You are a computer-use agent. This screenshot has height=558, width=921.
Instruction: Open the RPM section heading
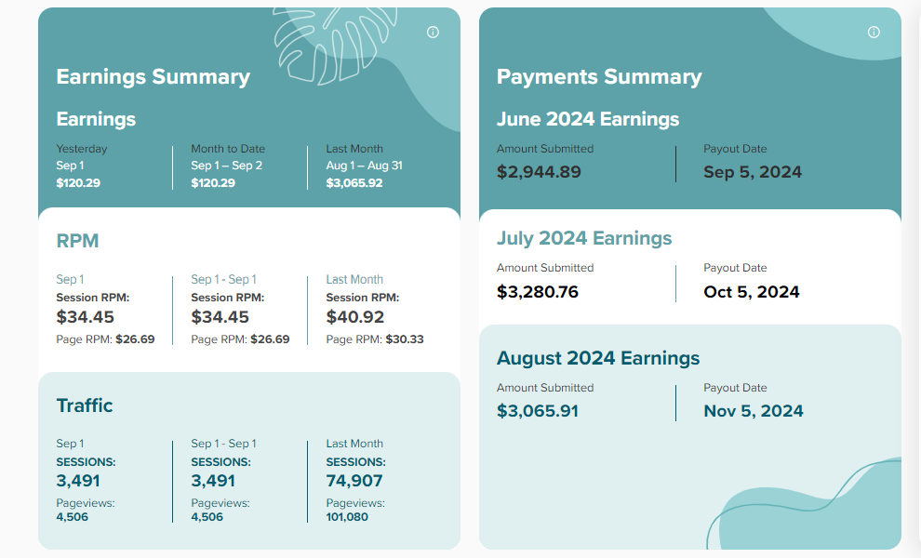tap(77, 241)
